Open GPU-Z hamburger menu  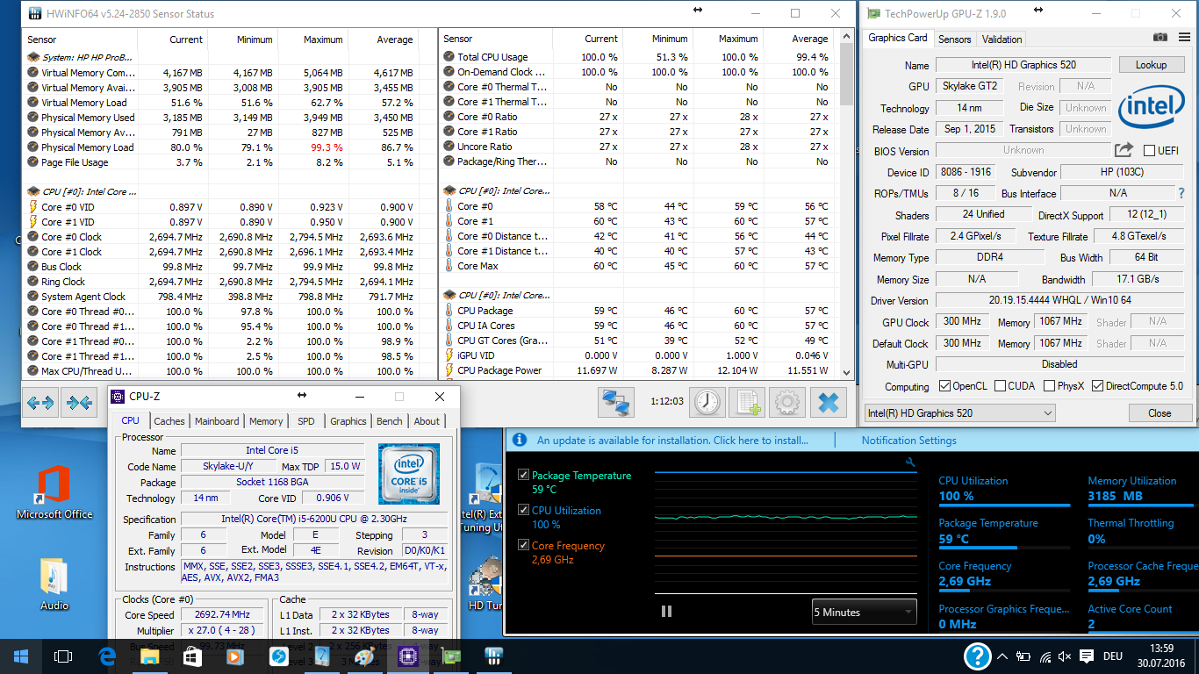coord(1183,38)
